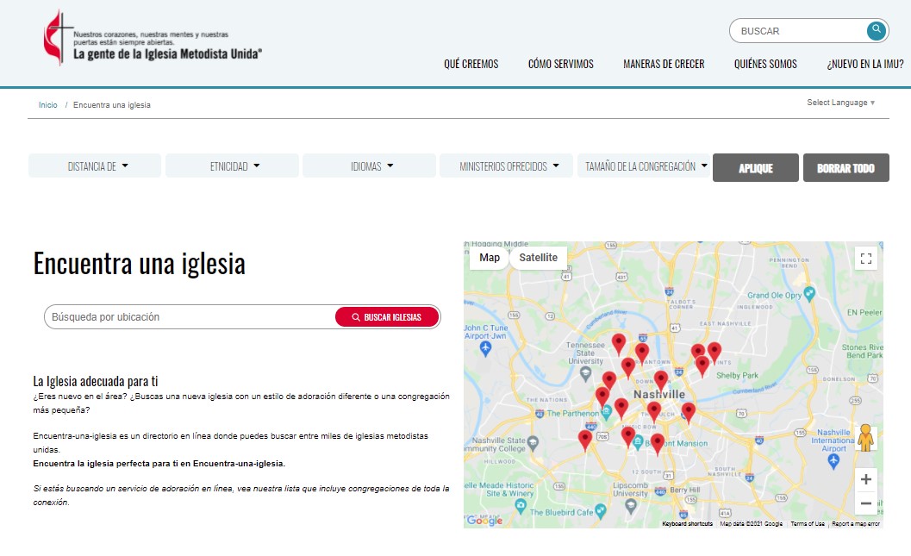This screenshot has width=911, height=556.
Task: Zoom in the map with plus button
Action: (865, 480)
